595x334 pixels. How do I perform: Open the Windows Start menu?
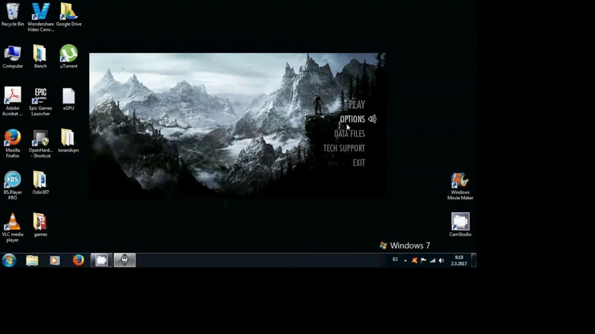pyautogui.click(x=9, y=260)
